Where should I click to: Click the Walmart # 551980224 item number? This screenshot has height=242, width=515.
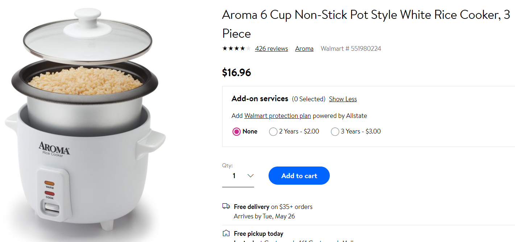351,49
